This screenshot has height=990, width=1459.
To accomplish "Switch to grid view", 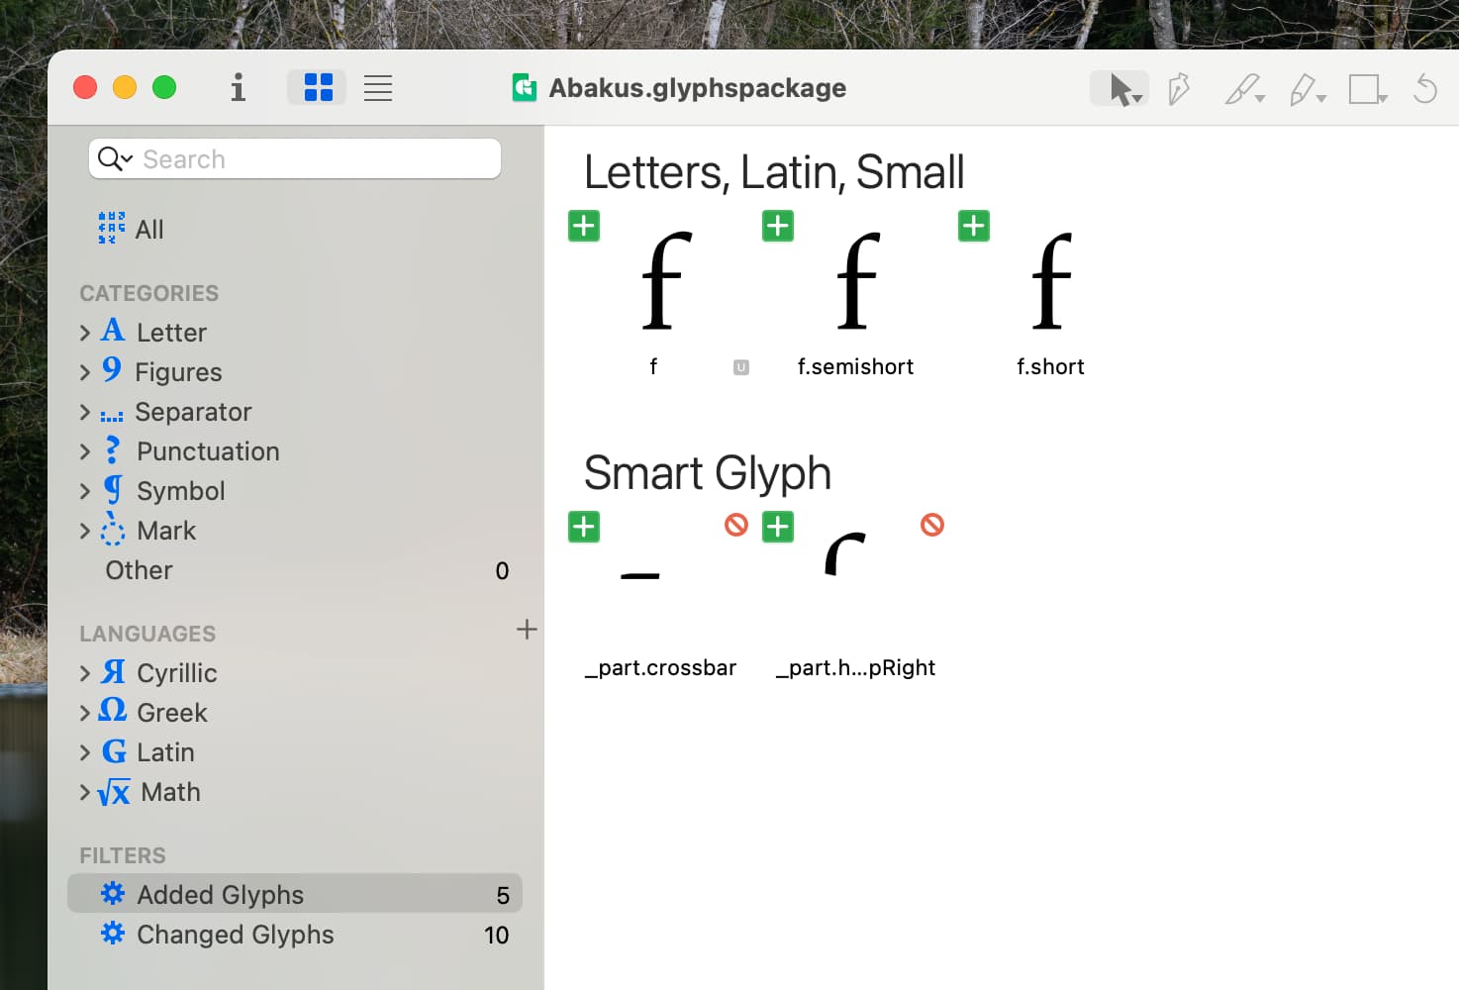I will click(318, 88).
